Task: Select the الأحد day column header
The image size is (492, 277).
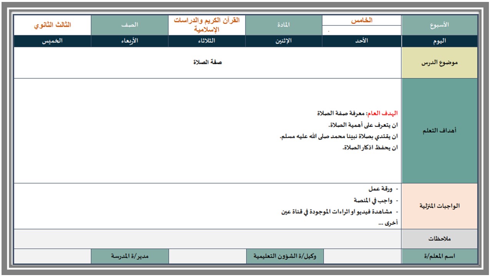Action: [x=362, y=41]
